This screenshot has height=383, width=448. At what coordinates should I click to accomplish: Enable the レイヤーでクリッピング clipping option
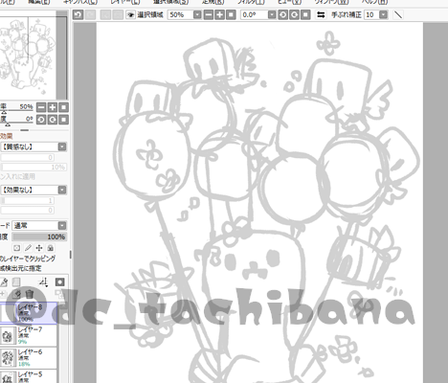tap(28, 259)
